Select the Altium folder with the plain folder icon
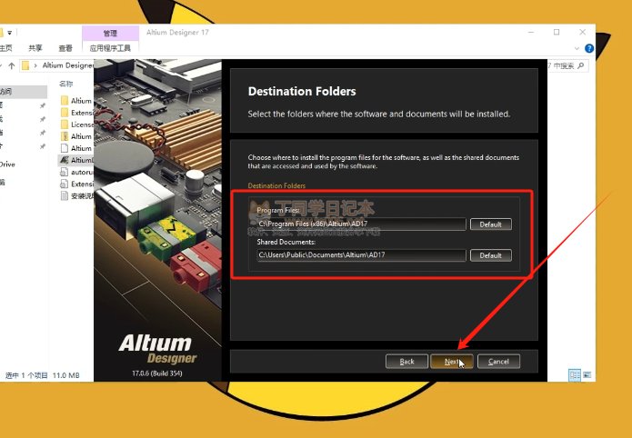 click(x=76, y=101)
